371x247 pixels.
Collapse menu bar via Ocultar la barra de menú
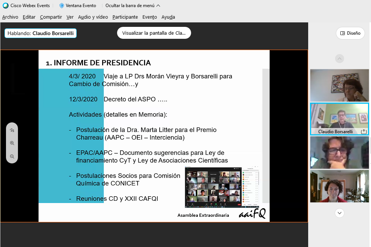pyautogui.click(x=133, y=6)
